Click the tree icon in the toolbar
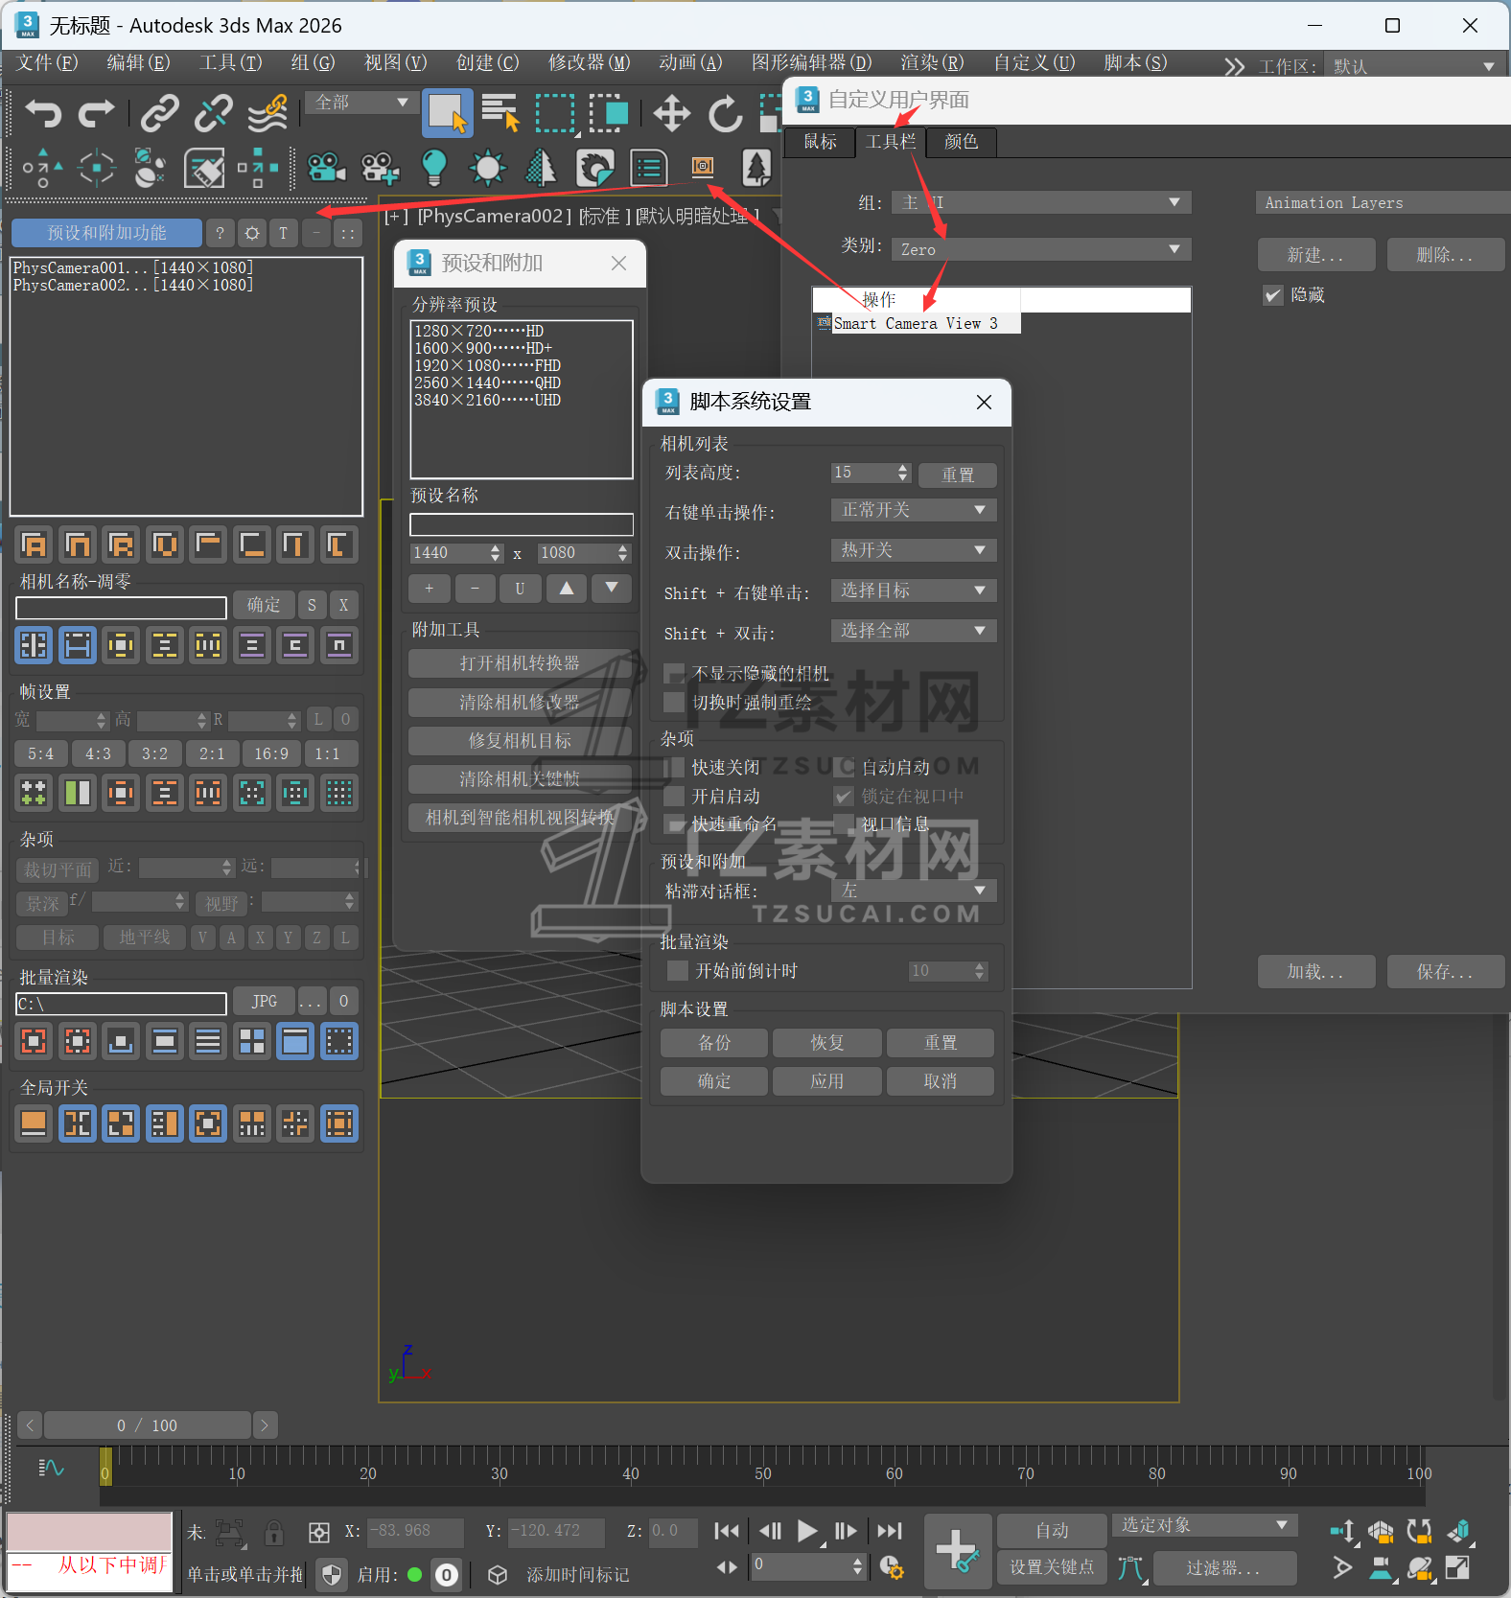 pos(756,168)
